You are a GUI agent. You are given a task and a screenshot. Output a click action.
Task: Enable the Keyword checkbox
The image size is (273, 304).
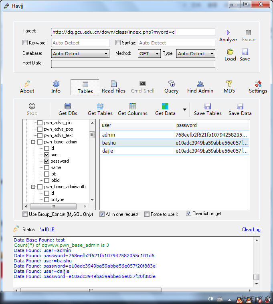[x=25, y=42]
